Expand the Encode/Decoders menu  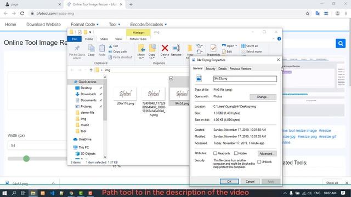coord(149,25)
